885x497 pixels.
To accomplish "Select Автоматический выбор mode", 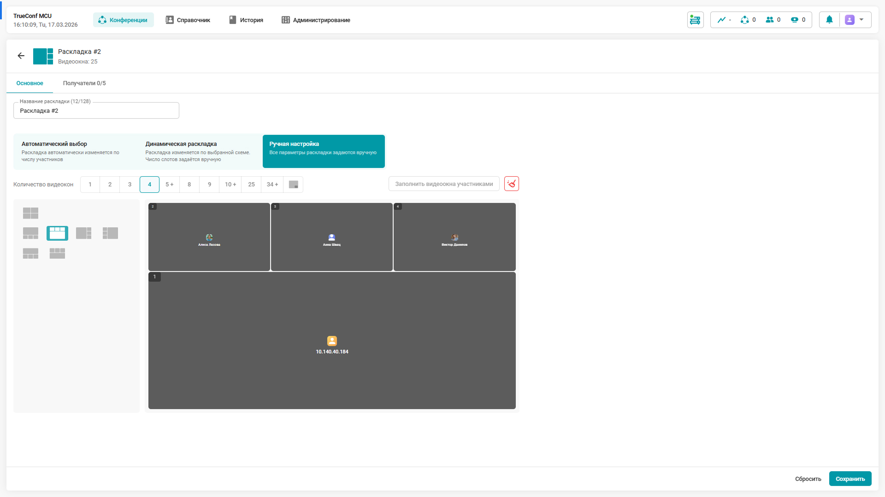I will pos(76,151).
